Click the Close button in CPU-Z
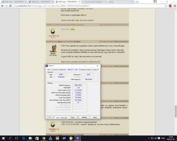This screenshot has width=177, height=141. 95,117
